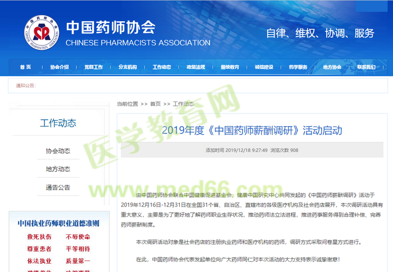The width and height of the screenshot is (393, 272).
Task: Select 分支机构 in the navigation bar
Action: pyautogui.click(x=127, y=67)
